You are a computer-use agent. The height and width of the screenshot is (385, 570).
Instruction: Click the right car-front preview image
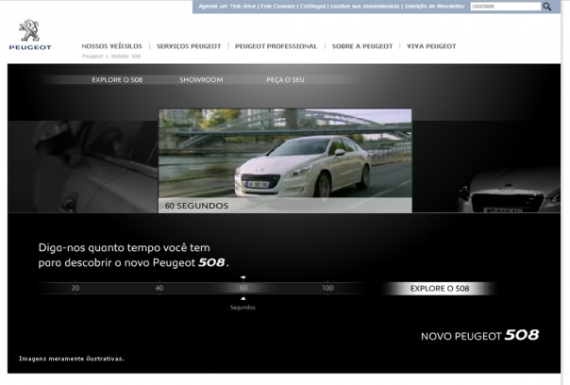tap(509, 187)
